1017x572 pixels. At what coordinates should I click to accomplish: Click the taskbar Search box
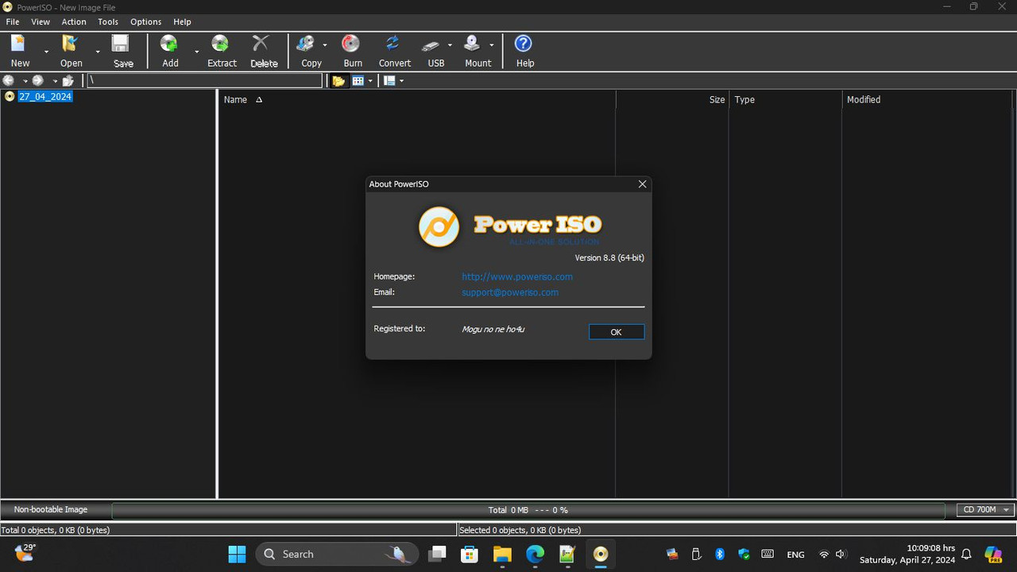tap(337, 554)
